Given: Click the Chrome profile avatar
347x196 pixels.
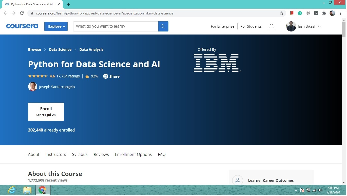Looking at the screenshot, I should (332, 13).
